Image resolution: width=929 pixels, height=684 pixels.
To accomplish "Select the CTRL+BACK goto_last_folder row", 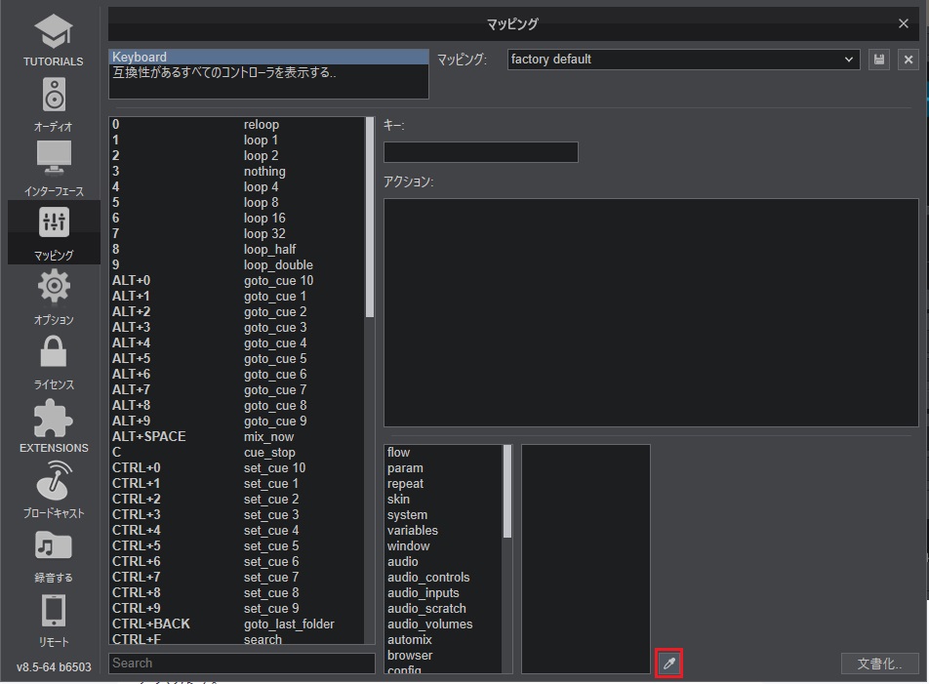I will (237, 624).
